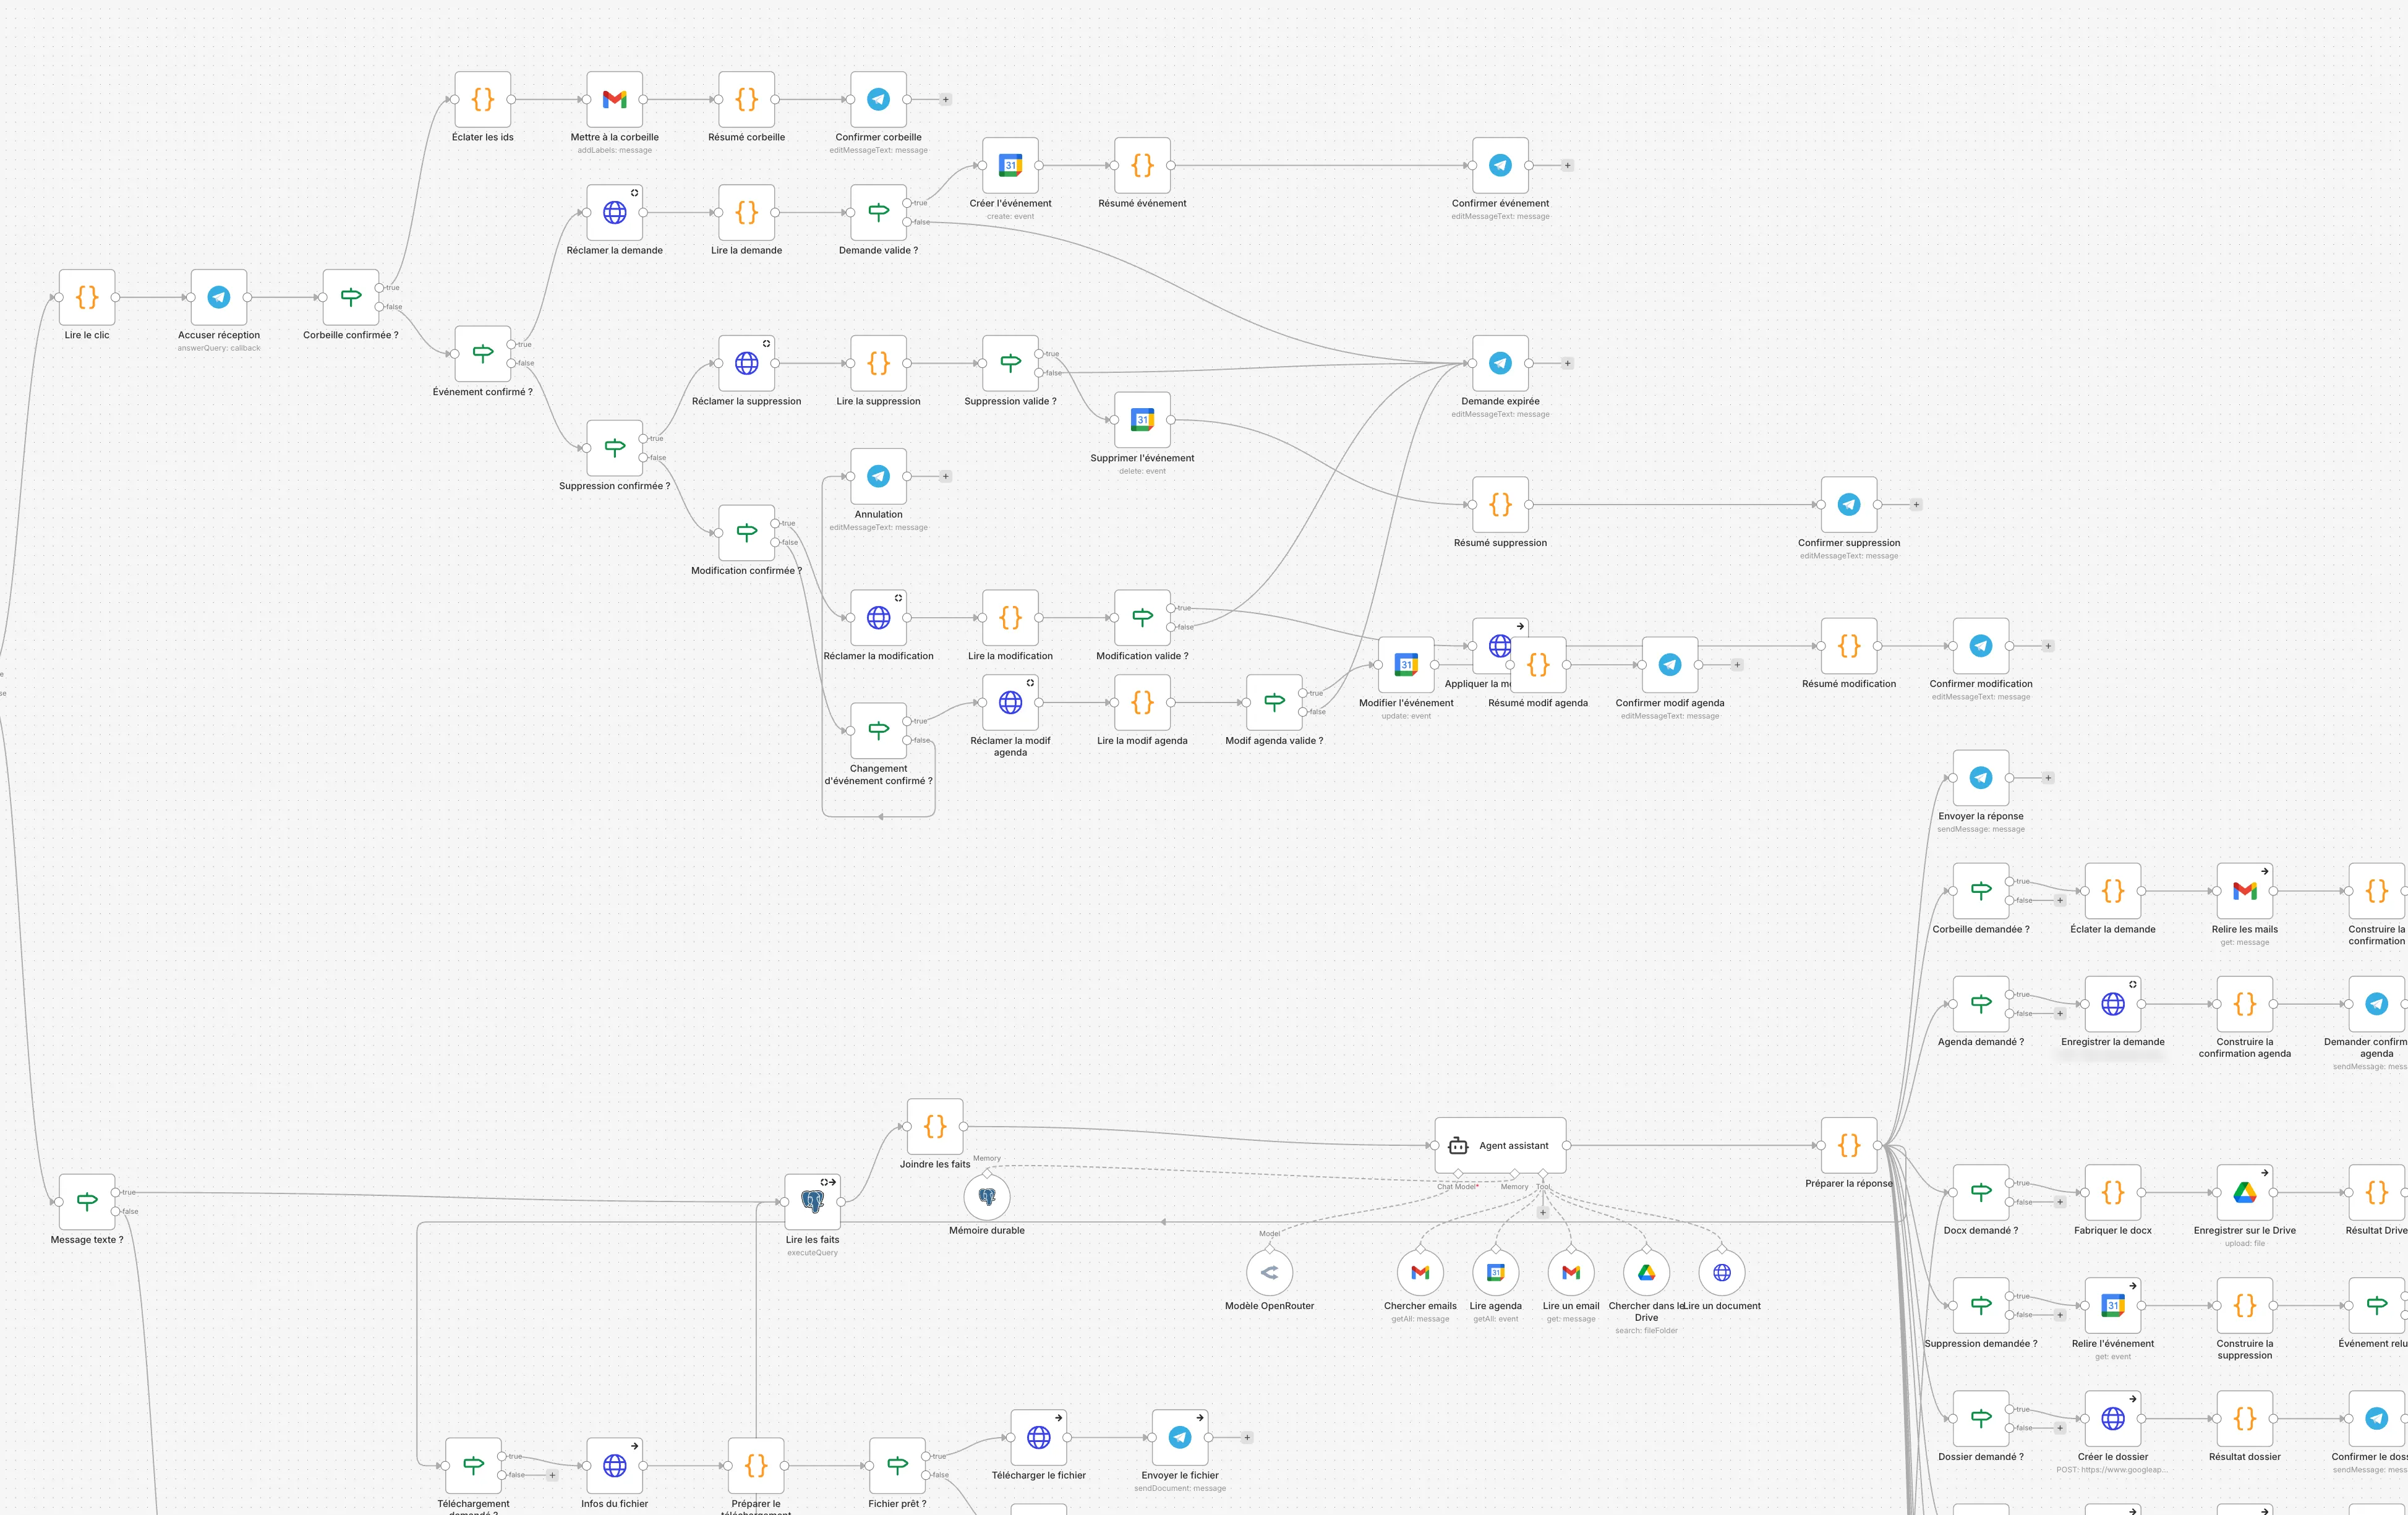2408x1515 pixels.
Task: Select the 'Chercher emails' Gmail tool node
Action: pos(1420,1272)
